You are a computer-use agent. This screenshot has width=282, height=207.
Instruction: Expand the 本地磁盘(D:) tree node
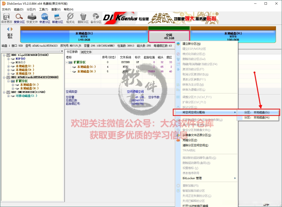click(8, 70)
